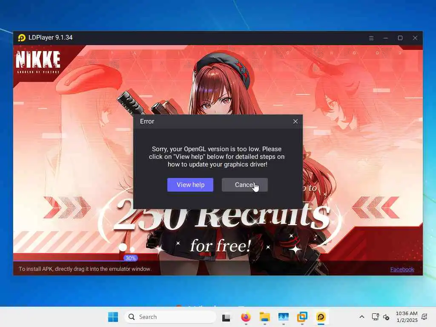436x327 pixels.
Task: Maximize the LDPlayer window
Action: (400, 38)
